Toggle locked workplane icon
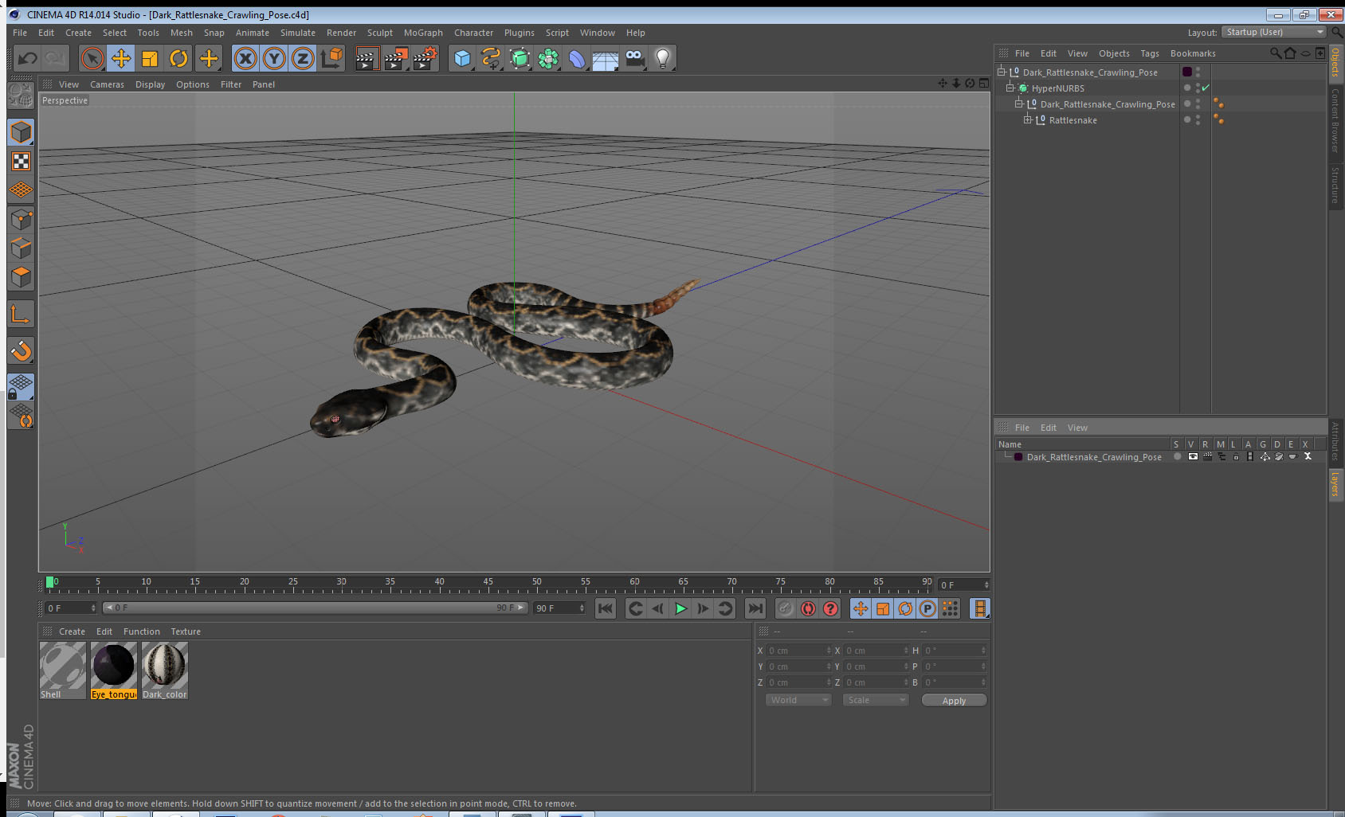 click(x=22, y=387)
